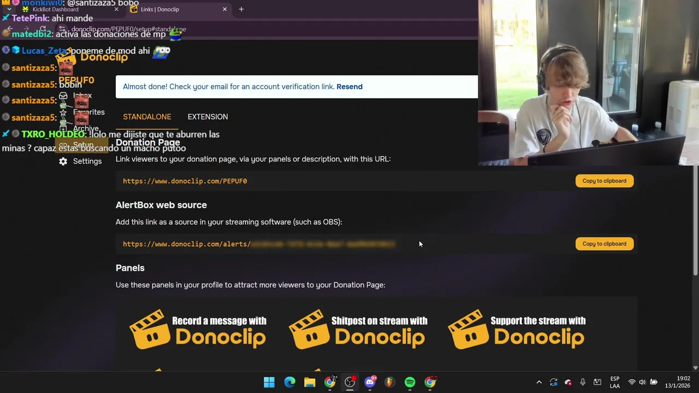Click Resend verification email link
Screen dimensions: 699x393
click(x=349, y=87)
